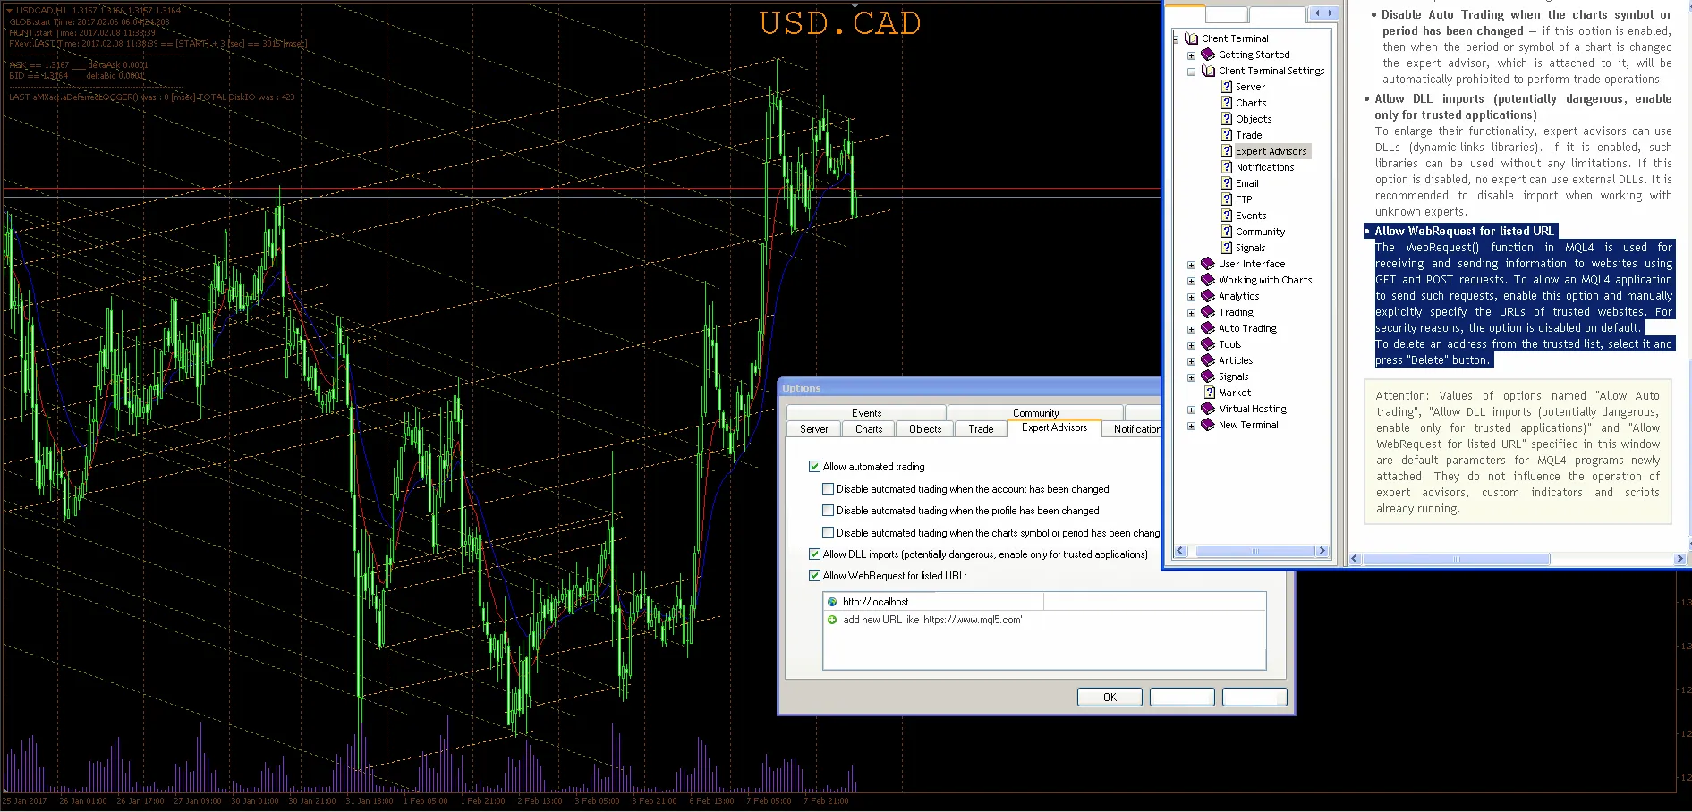Click 'Allow WebRequest for listed URL' help heading

pos(1464,231)
